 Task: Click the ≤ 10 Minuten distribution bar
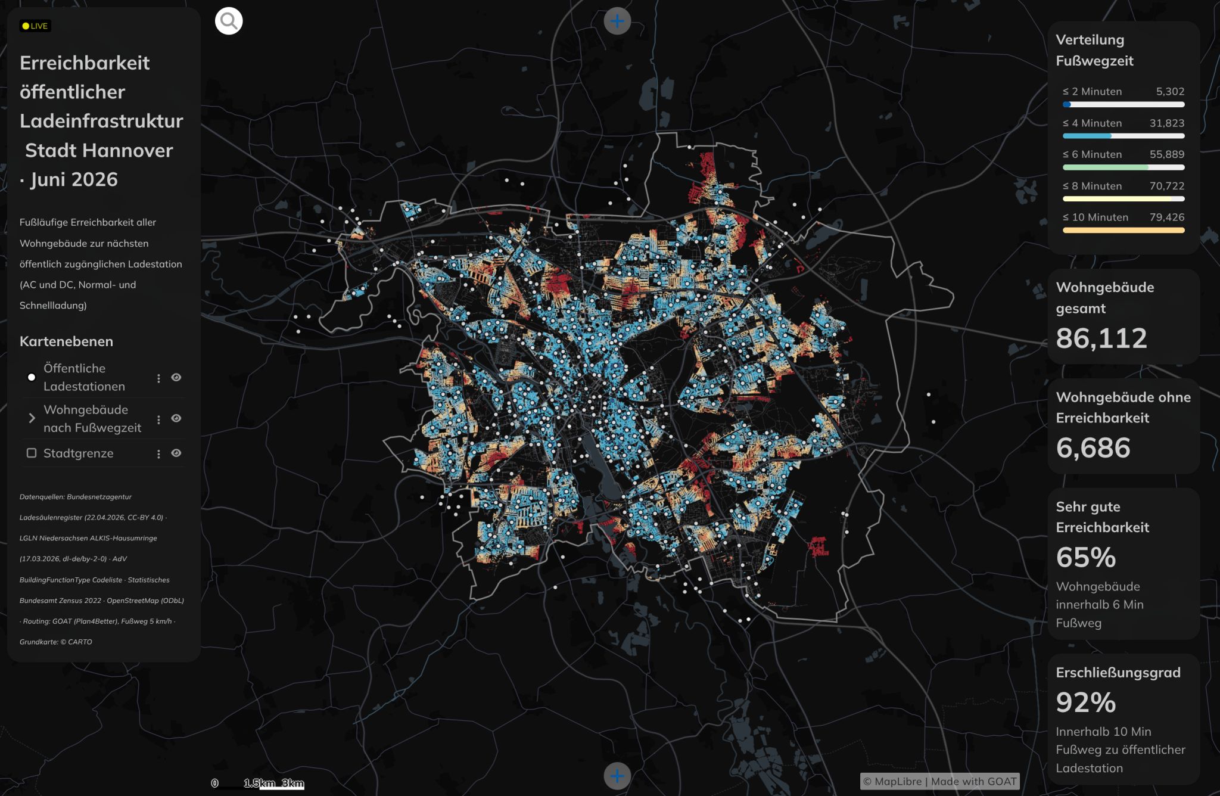click(1123, 231)
